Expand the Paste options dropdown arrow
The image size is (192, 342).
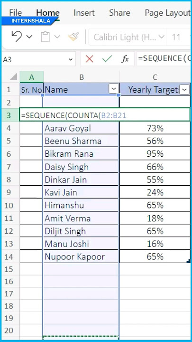coord(57,37)
